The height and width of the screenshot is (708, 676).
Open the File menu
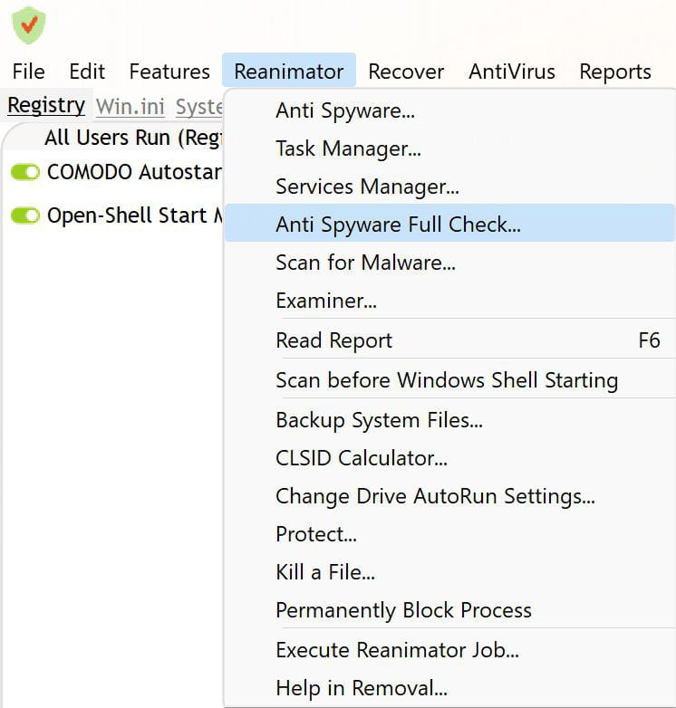[x=28, y=72]
